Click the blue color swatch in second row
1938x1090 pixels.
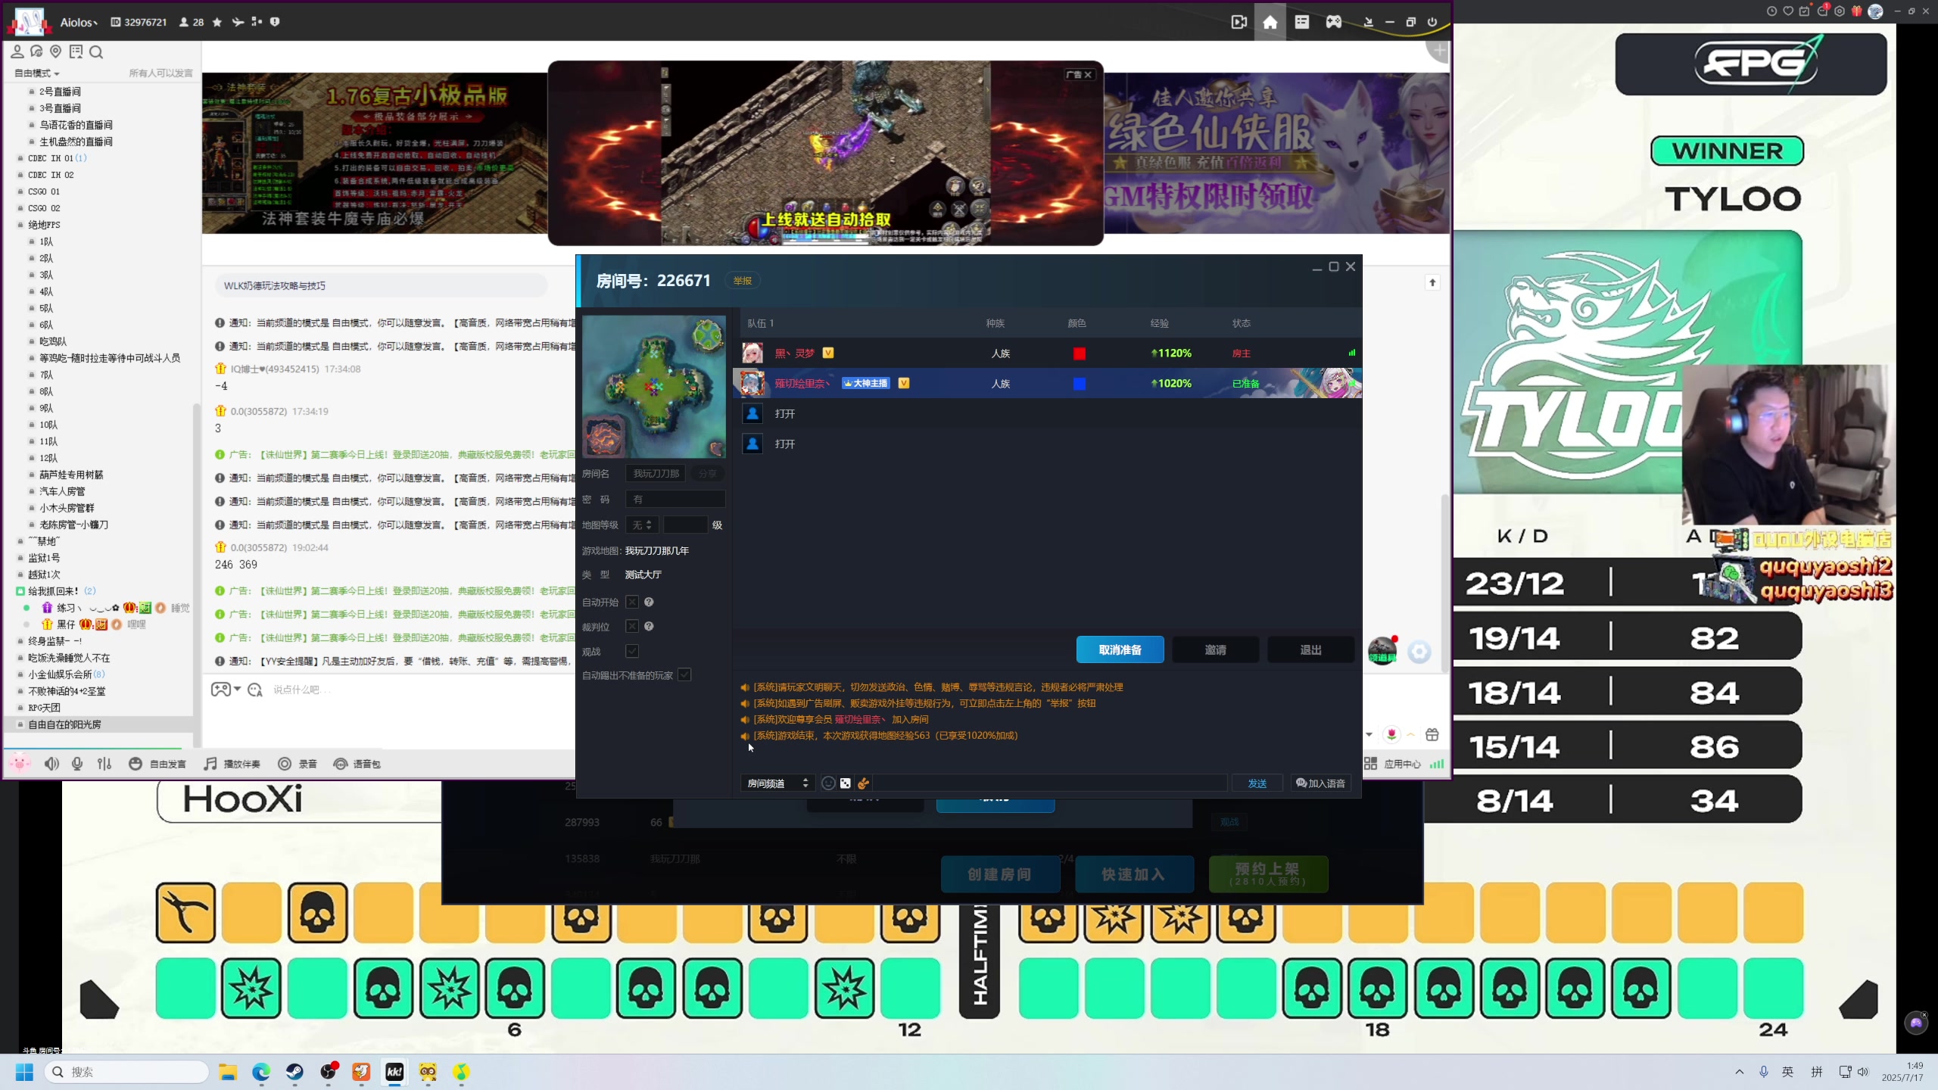pos(1080,384)
